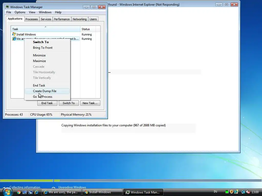262x196 pixels.
Task: Choose Bring To Front in context menu
Action: click(x=47, y=48)
